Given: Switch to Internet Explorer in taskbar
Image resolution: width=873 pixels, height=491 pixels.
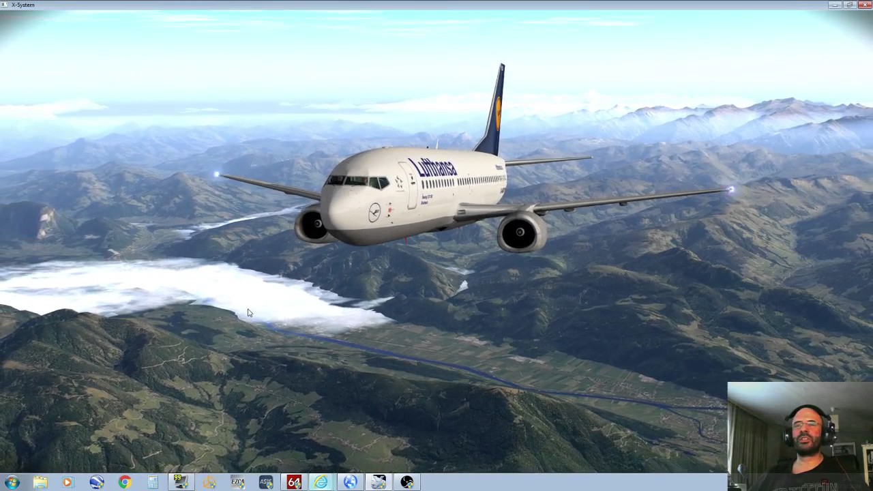Looking at the screenshot, I should coord(321,482).
